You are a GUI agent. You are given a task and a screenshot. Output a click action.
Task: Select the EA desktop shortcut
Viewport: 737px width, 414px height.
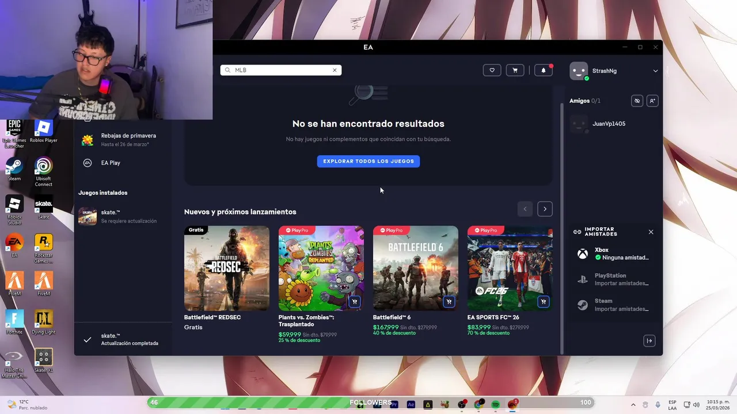[14, 246]
